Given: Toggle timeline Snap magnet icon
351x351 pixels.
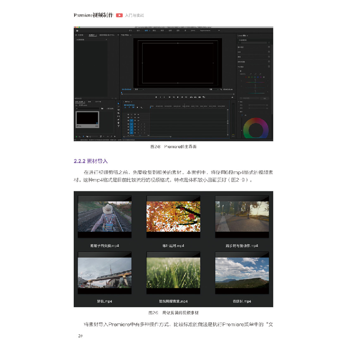Looking at the screenshot, I should [129, 107].
